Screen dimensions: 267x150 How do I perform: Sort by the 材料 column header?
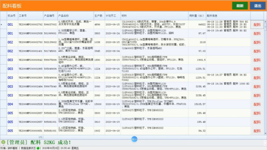[x=155, y=15]
